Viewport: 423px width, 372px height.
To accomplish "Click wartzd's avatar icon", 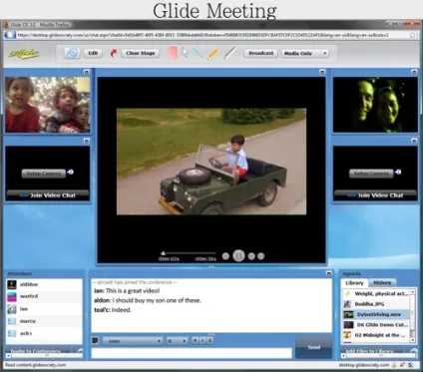I will 12,296.
